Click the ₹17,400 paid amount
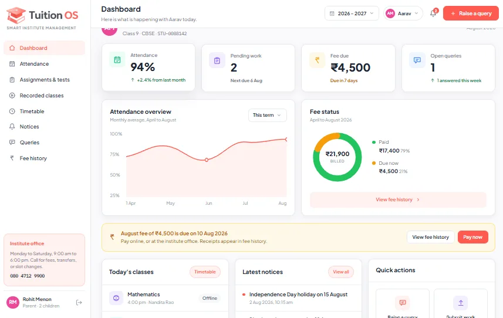The height and width of the screenshot is (318, 503). (389, 151)
